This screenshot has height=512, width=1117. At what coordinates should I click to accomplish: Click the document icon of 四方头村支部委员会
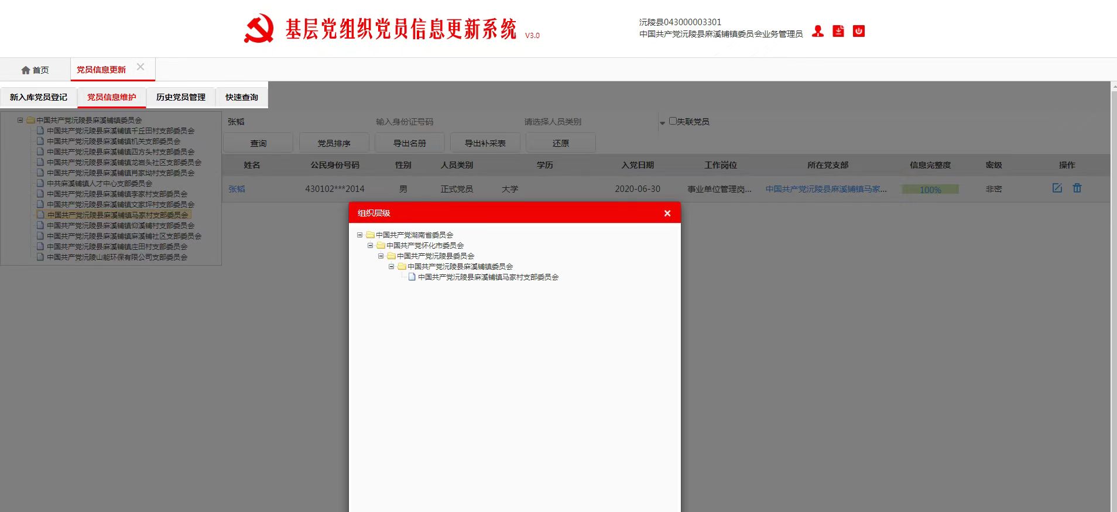(40, 152)
